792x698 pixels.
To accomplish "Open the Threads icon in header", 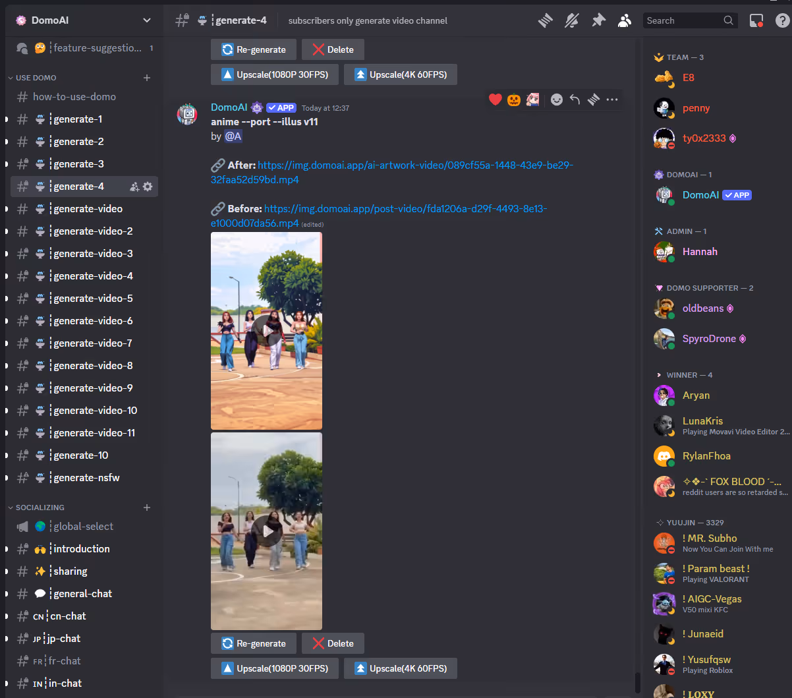I will pos(544,20).
